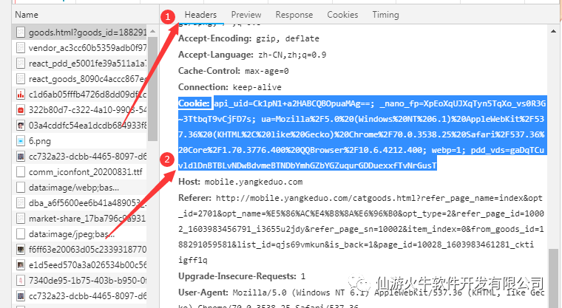Open the Response tab
The image size is (562, 308).
(x=294, y=15)
